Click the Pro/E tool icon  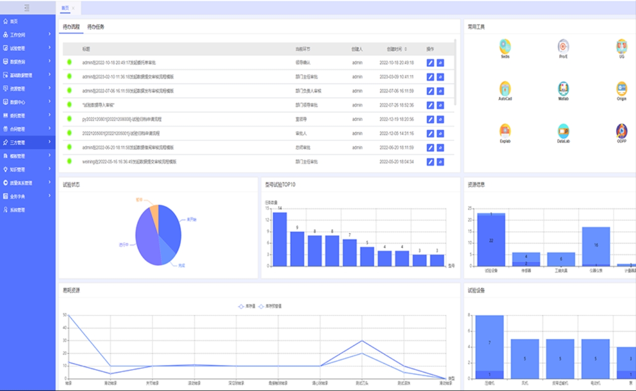pos(563,47)
